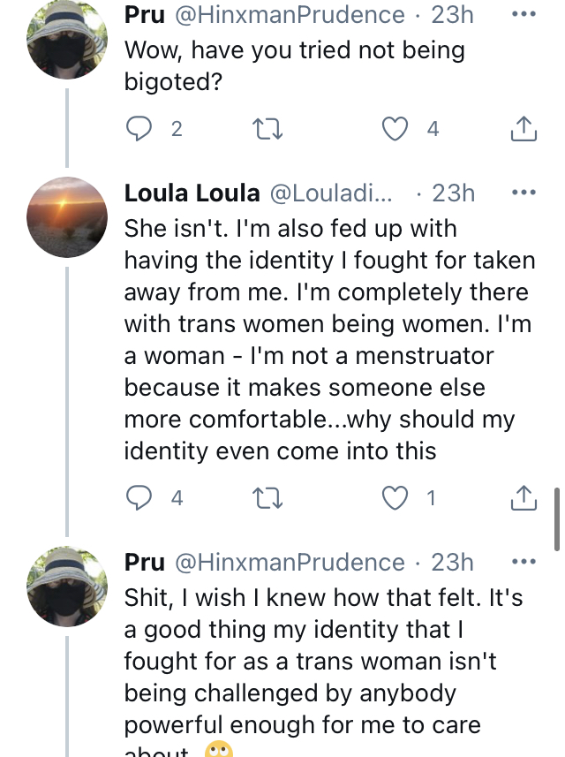Open the Pru display name in bottom tweet
Viewport: 565px width, 757px height.
pos(145,562)
